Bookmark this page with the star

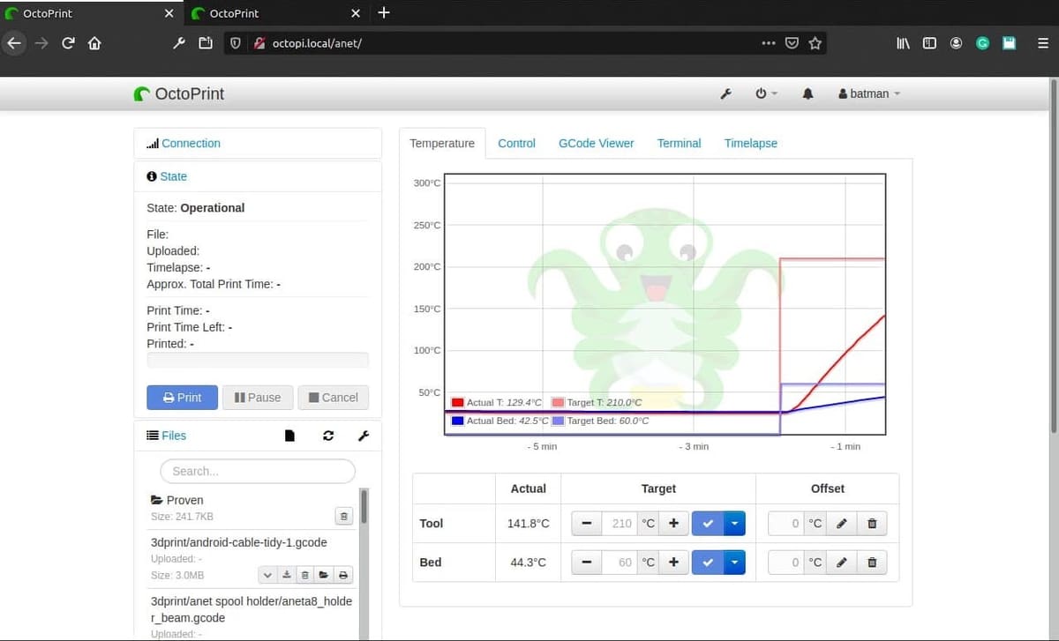(815, 42)
